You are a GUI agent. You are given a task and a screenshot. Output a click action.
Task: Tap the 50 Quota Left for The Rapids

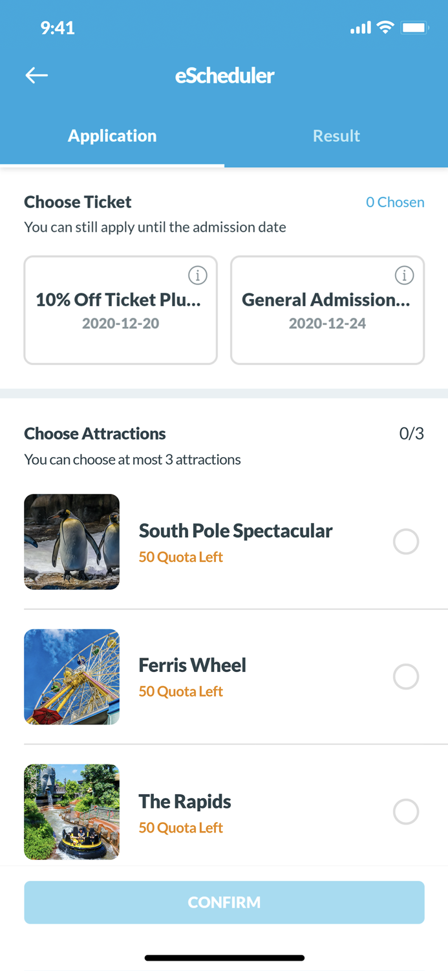[180, 828]
